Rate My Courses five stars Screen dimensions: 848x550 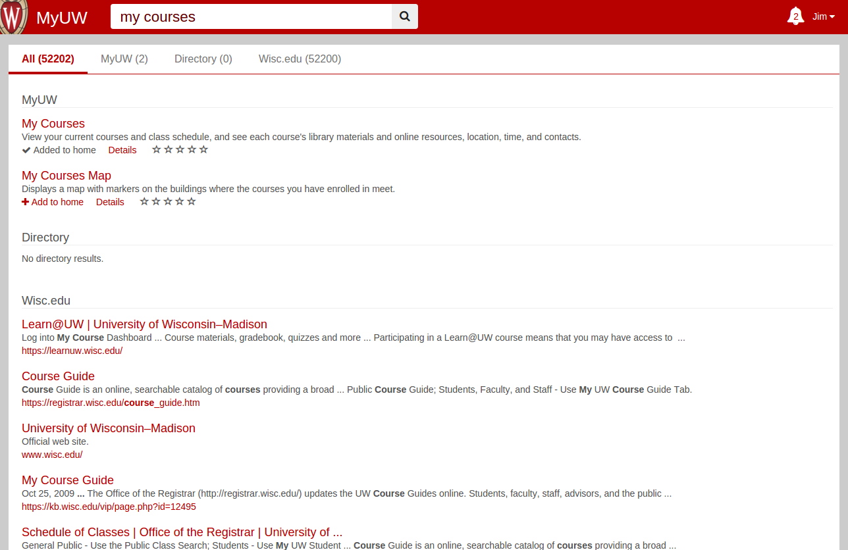203,150
